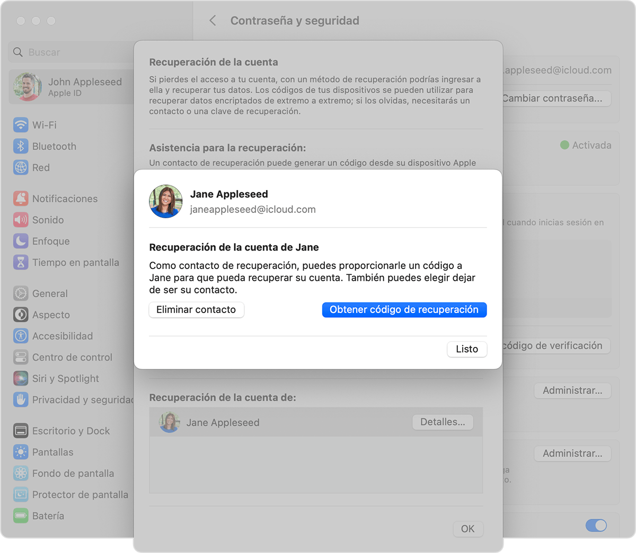Go back with the chevron arrow

coord(213,21)
